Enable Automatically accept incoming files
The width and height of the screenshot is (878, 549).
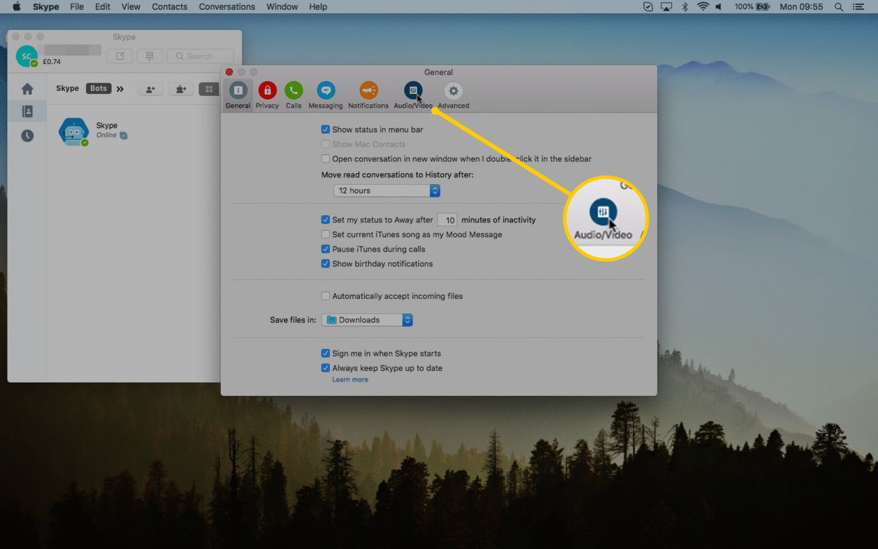[326, 296]
